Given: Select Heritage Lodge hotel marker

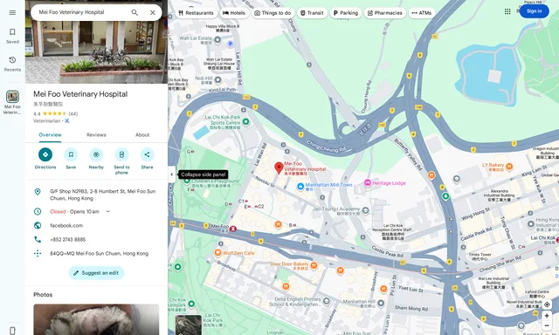Looking at the screenshot, I should point(368,183).
